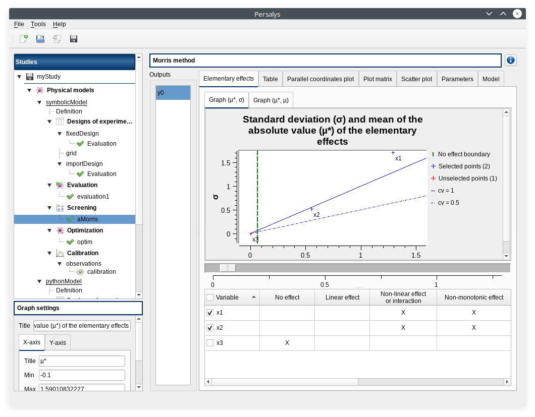535x417 pixels.
Task: Uncheck the x1 variable checkbox
Action: click(x=210, y=313)
